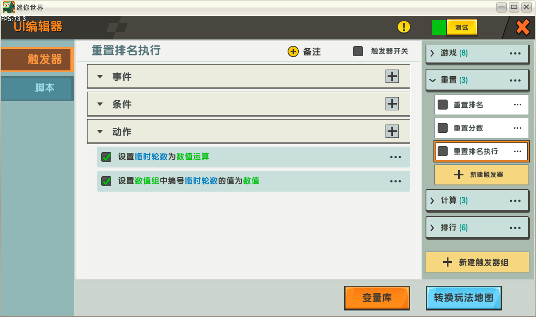The width and height of the screenshot is (536, 317).
Task: Enable the 重置分数 trigger checkbox
Action: pyautogui.click(x=443, y=128)
